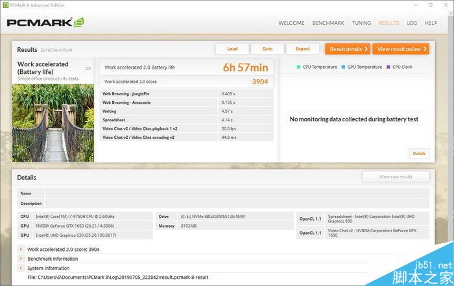Expand the Benchmark information section
This screenshot has height=286, width=454.
[x=21, y=259]
